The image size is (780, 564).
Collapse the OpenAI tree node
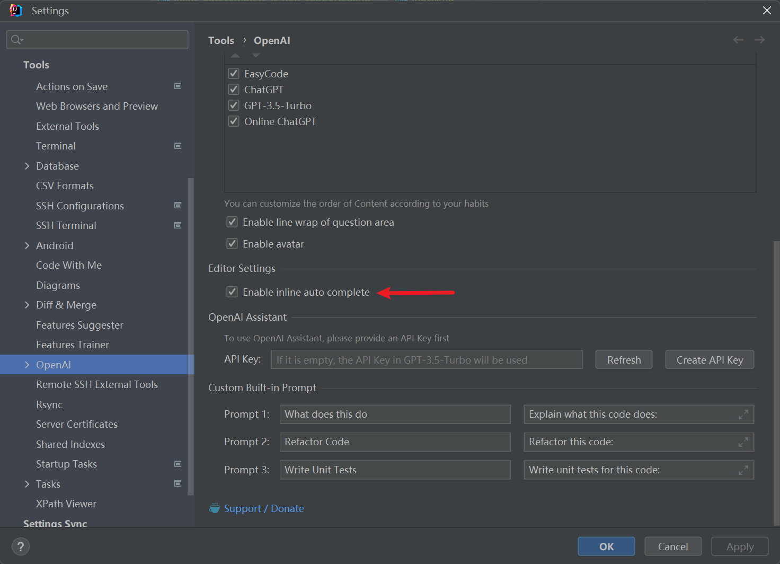click(28, 364)
